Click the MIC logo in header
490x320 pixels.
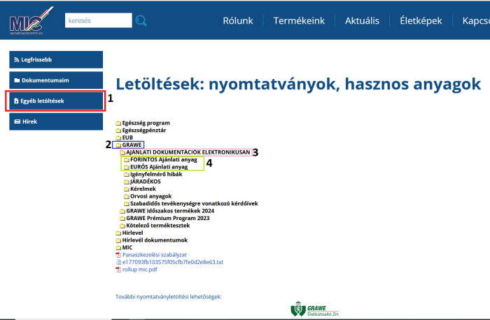[x=28, y=20]
